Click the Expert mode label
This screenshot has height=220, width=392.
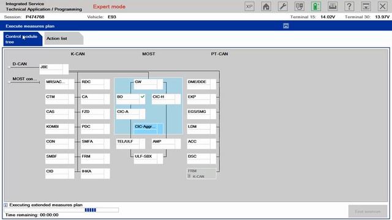(109, 7)
